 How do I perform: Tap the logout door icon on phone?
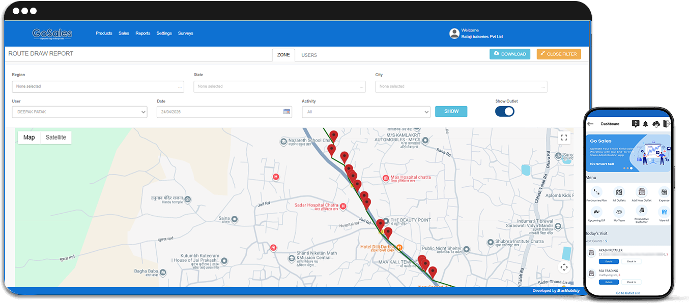(x=667, y=124)
